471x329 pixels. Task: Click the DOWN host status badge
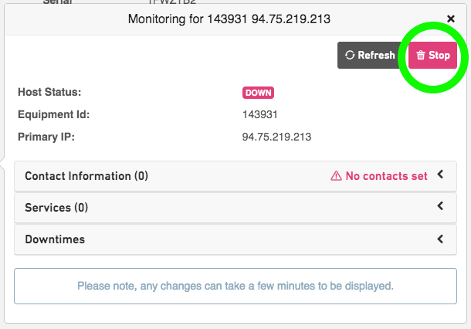pyautogui.click(x=258, y=93)
